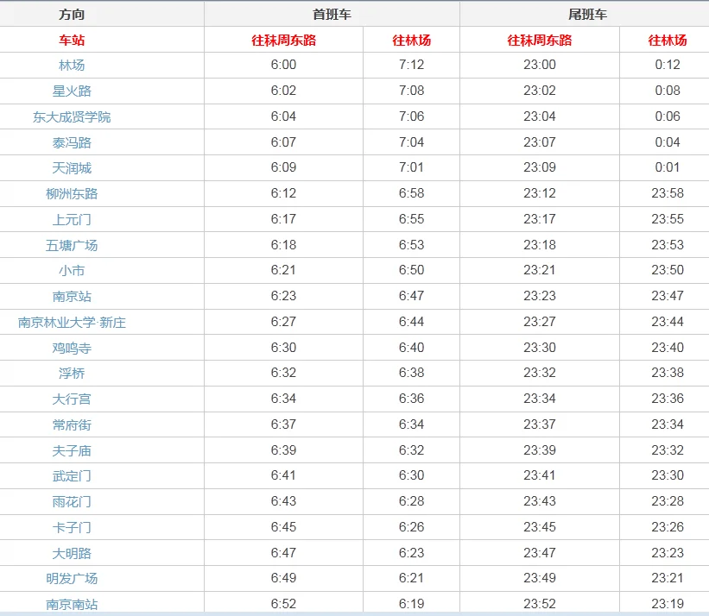Click the 夫子庙 station link
The image size is (709, 616).
pos(72,450)
